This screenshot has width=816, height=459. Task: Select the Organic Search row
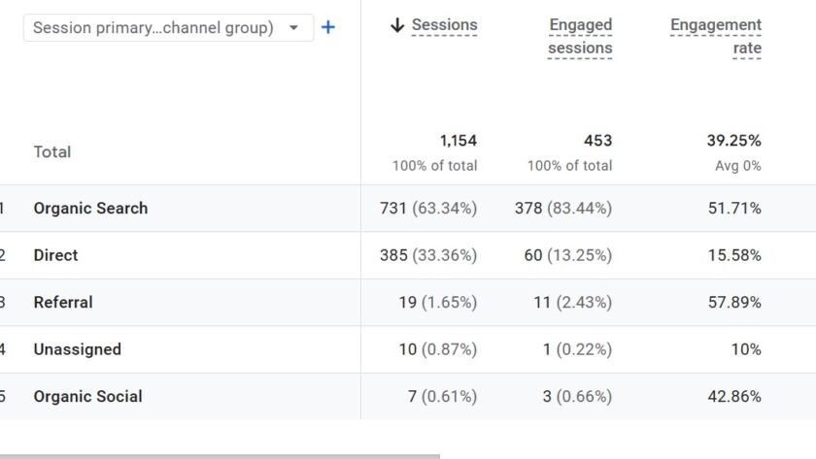click(x=90, y=209)
